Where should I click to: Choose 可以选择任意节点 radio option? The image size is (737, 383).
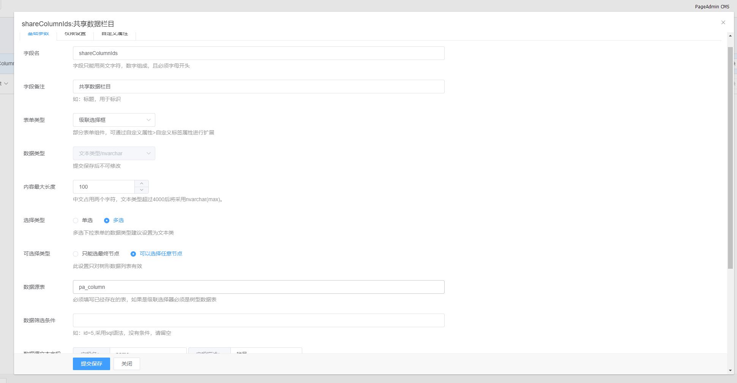pyautogui.click(x=133, y=254)
